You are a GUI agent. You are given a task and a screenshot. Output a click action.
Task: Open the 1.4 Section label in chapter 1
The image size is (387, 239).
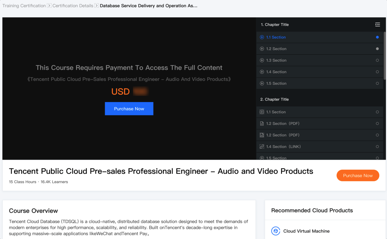pos(276,72)
